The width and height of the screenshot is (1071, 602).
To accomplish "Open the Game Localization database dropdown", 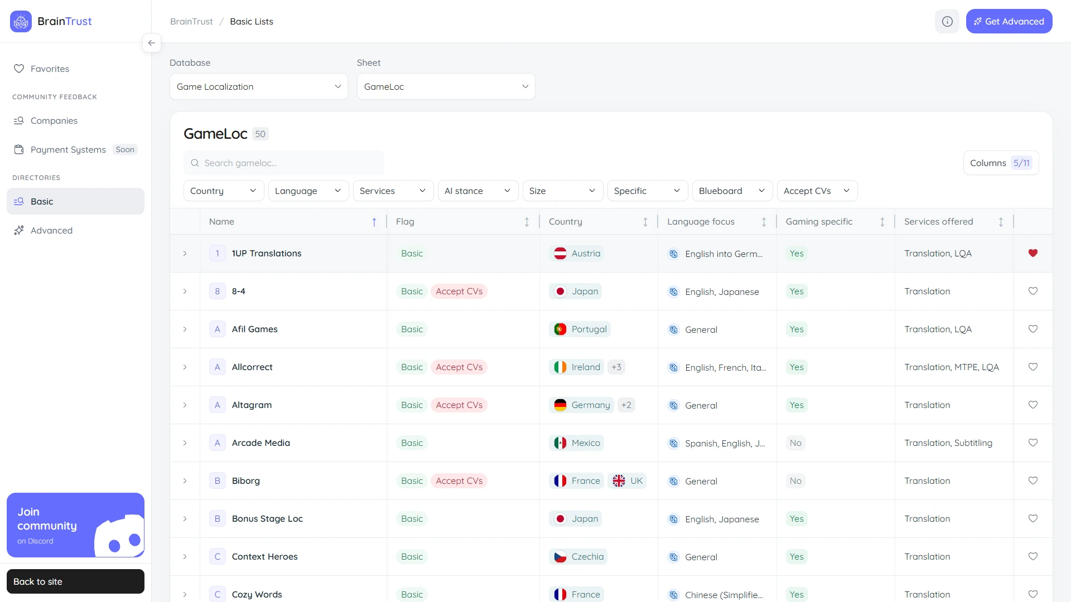I will [259, 86].
